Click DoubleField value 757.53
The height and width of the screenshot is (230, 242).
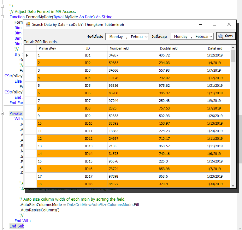(x=182, y=108)
